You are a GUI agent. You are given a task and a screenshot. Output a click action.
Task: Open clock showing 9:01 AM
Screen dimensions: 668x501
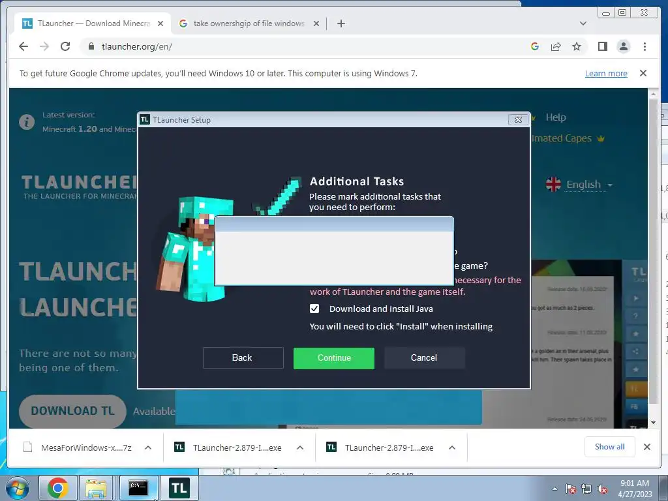click(635, 489)
